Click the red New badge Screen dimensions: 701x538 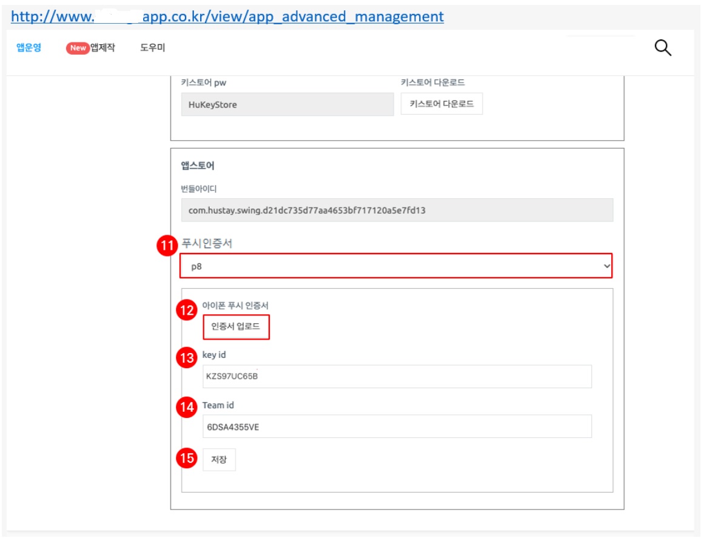pos(78,48)
